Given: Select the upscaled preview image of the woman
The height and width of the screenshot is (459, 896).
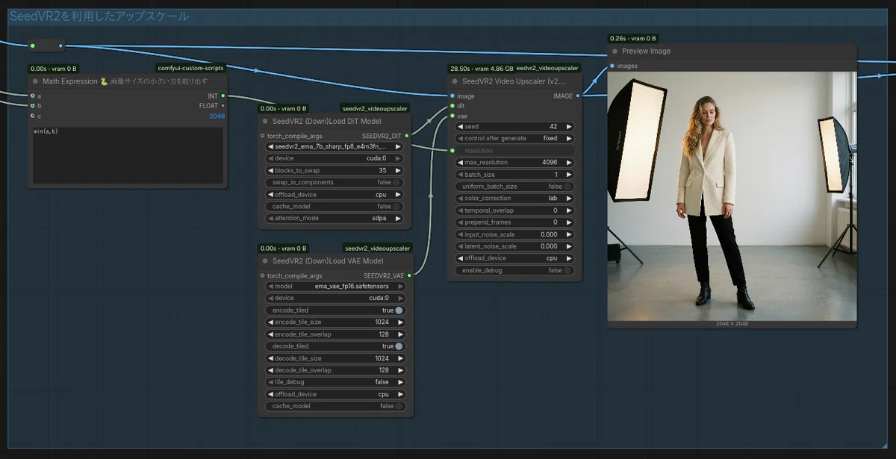Looking at the screenshot, I should point(732,196).
